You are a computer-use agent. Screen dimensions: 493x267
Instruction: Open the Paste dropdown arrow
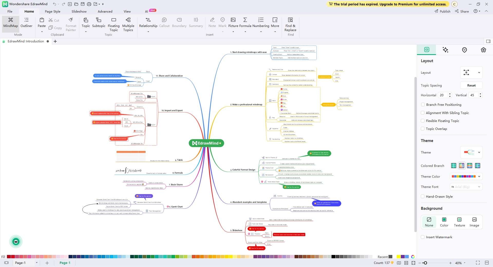42,32
